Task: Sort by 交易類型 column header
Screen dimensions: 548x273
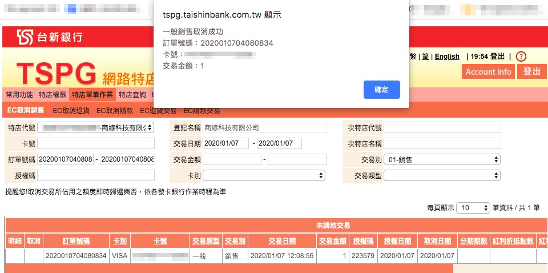Action: pos(206,241)
